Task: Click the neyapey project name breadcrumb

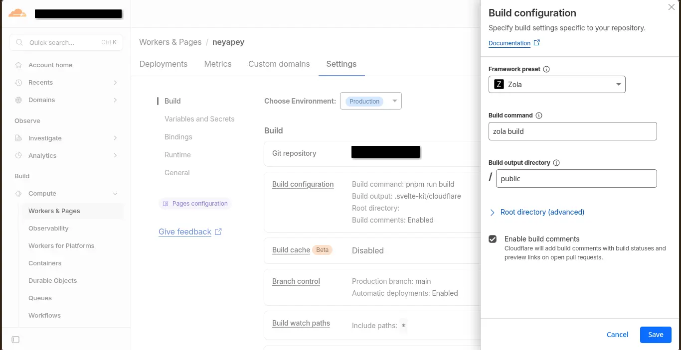Action: point(228,42)
